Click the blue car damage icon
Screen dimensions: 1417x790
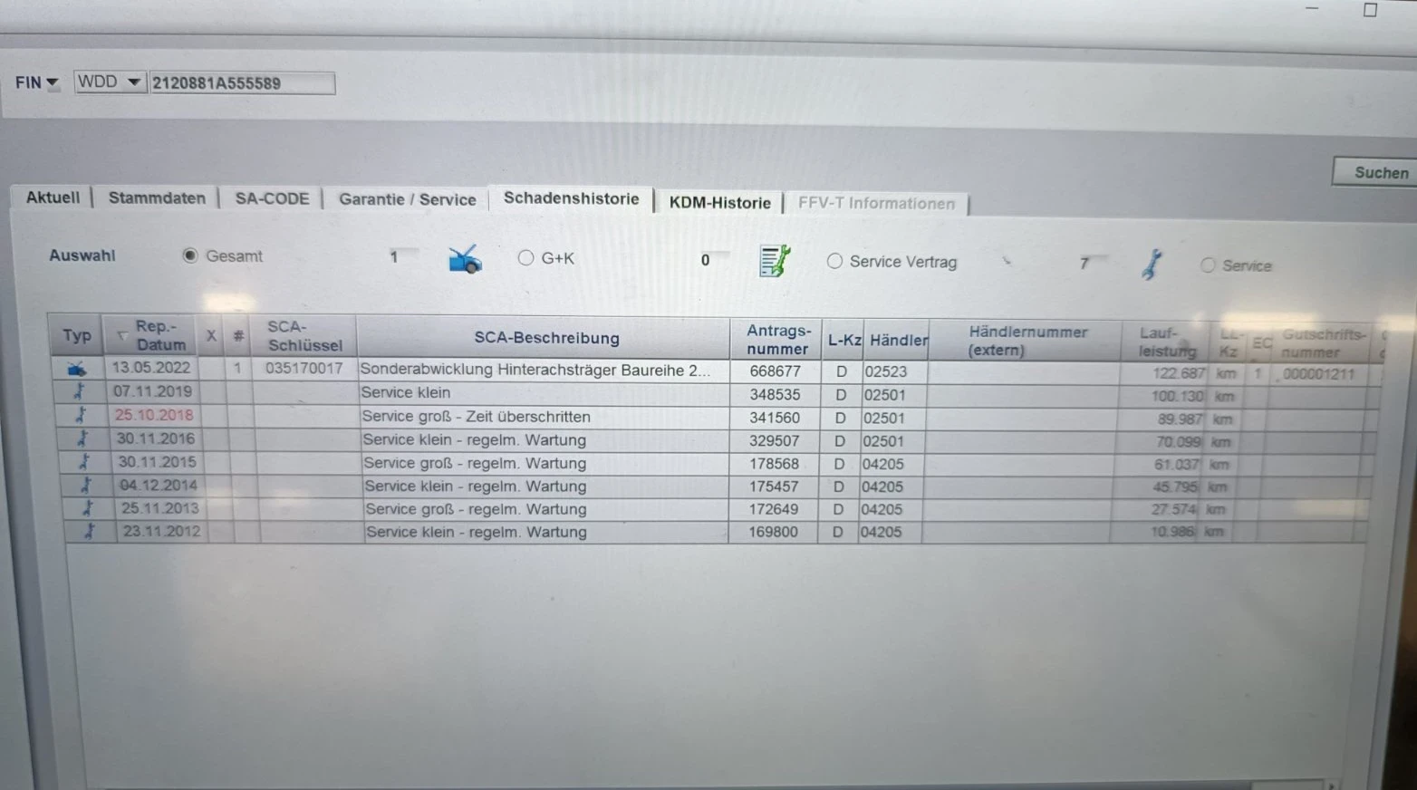(465, 260)
